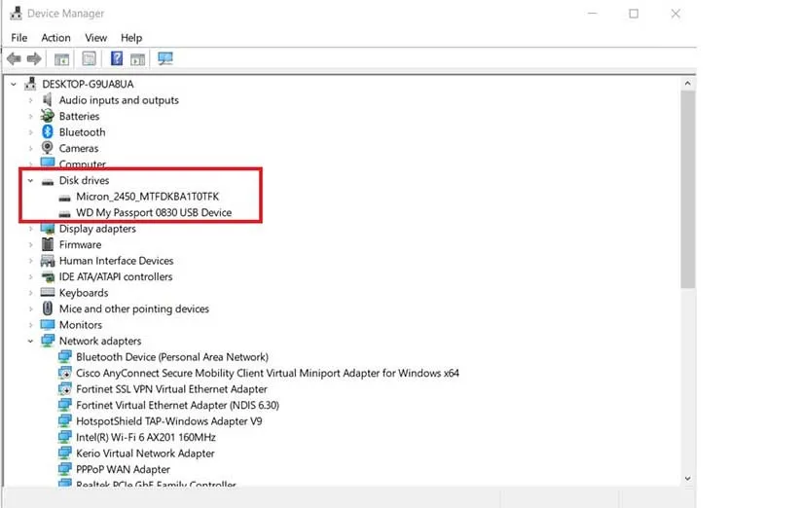Click the Bluetooth category icon
Image resolution: width=800 pixels, height=508 pixels.
coord(47,132)
